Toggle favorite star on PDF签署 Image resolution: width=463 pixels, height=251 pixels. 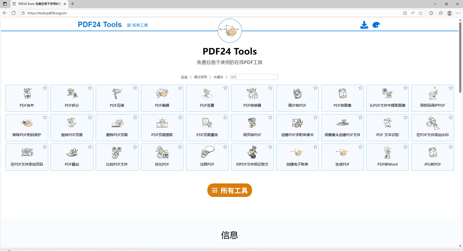[x=225, y=88]
